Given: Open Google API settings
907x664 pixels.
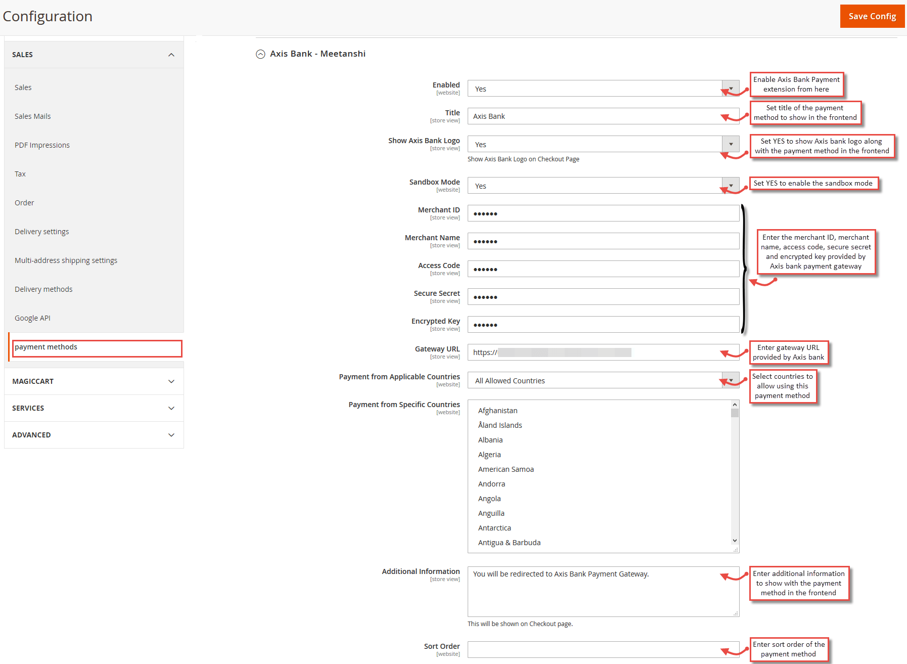Looking at the screenshot, I should (32, 318).
